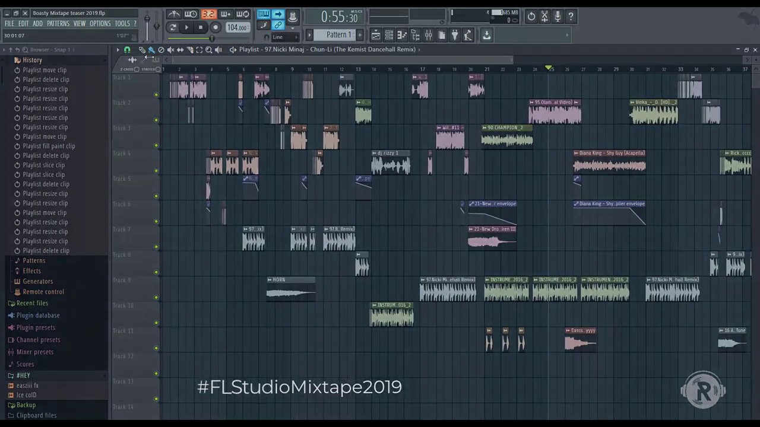The image size is (760, 427).
Task: Mute Track 4 via its green light
Action: (156, 171)
